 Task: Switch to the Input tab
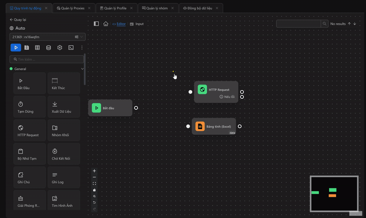(137, 24)
